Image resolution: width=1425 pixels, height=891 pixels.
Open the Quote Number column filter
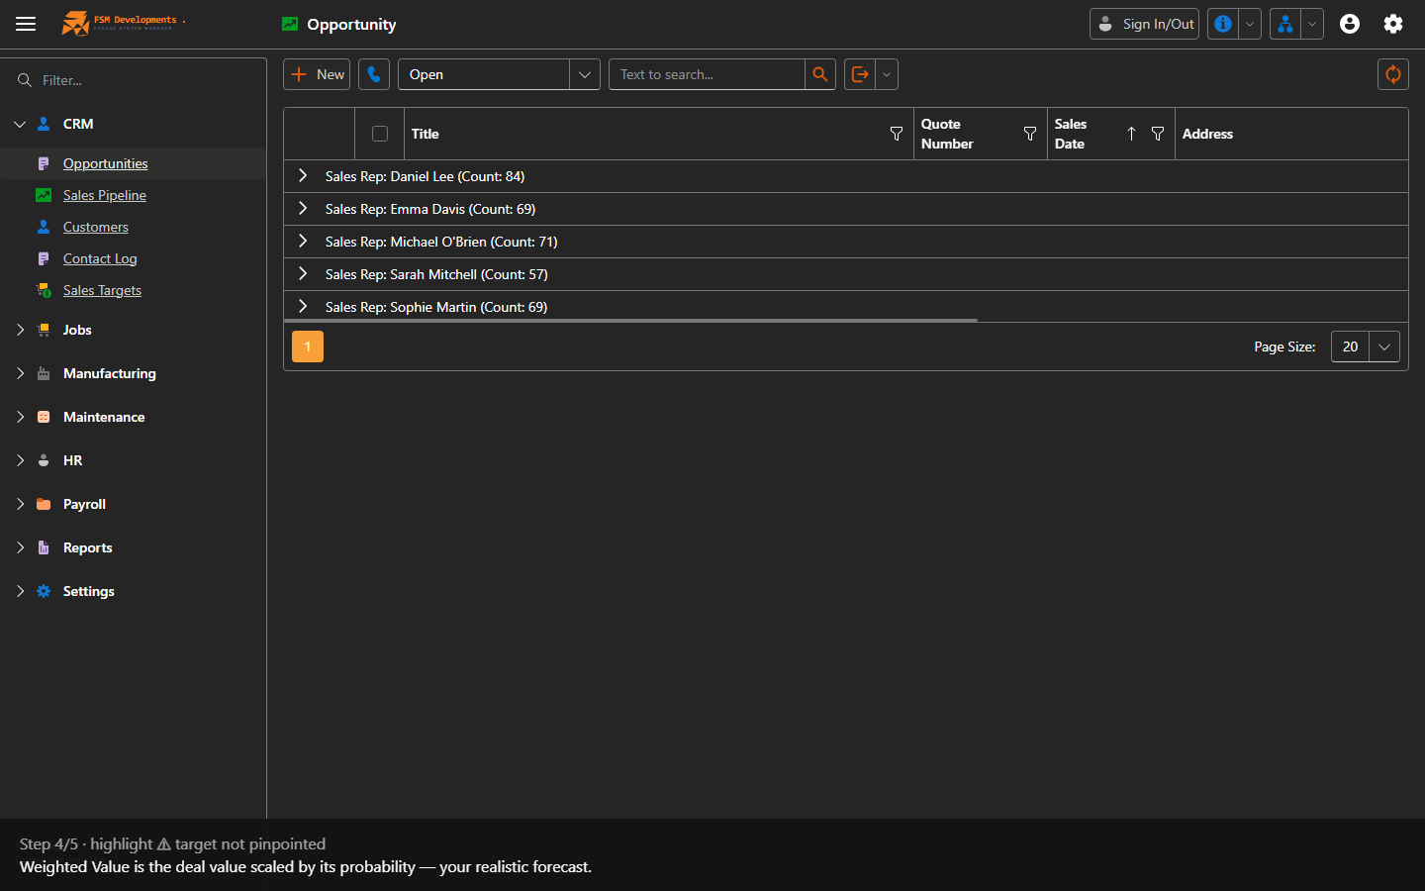pyautogui.click(x=1030, y=134)
